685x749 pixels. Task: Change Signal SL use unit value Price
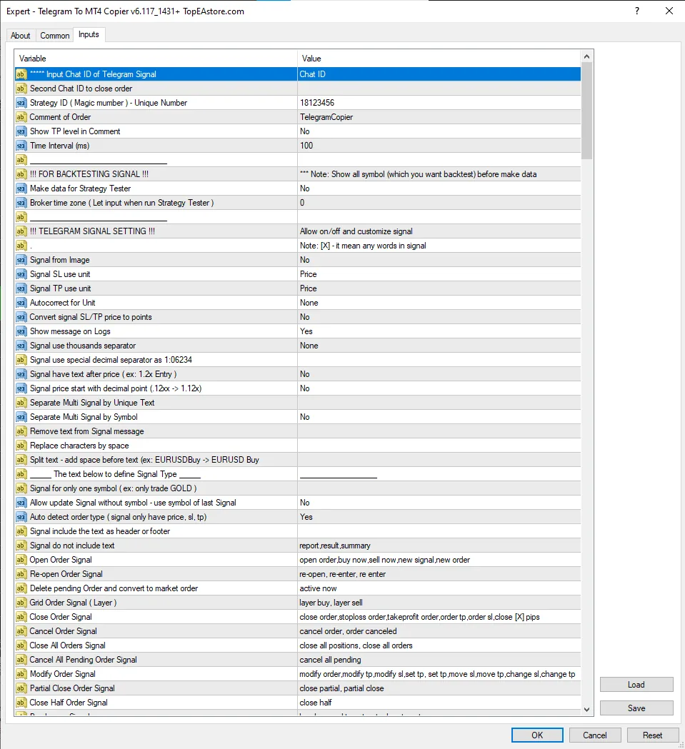click(439, 274)
